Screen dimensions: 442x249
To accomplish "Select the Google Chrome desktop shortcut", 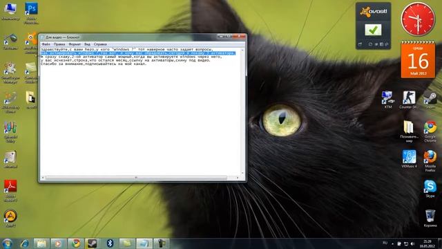I will (430, 131).
